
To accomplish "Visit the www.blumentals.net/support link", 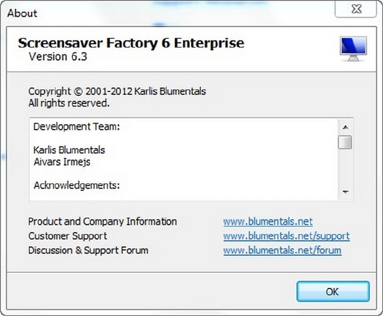I will (286, 236).
